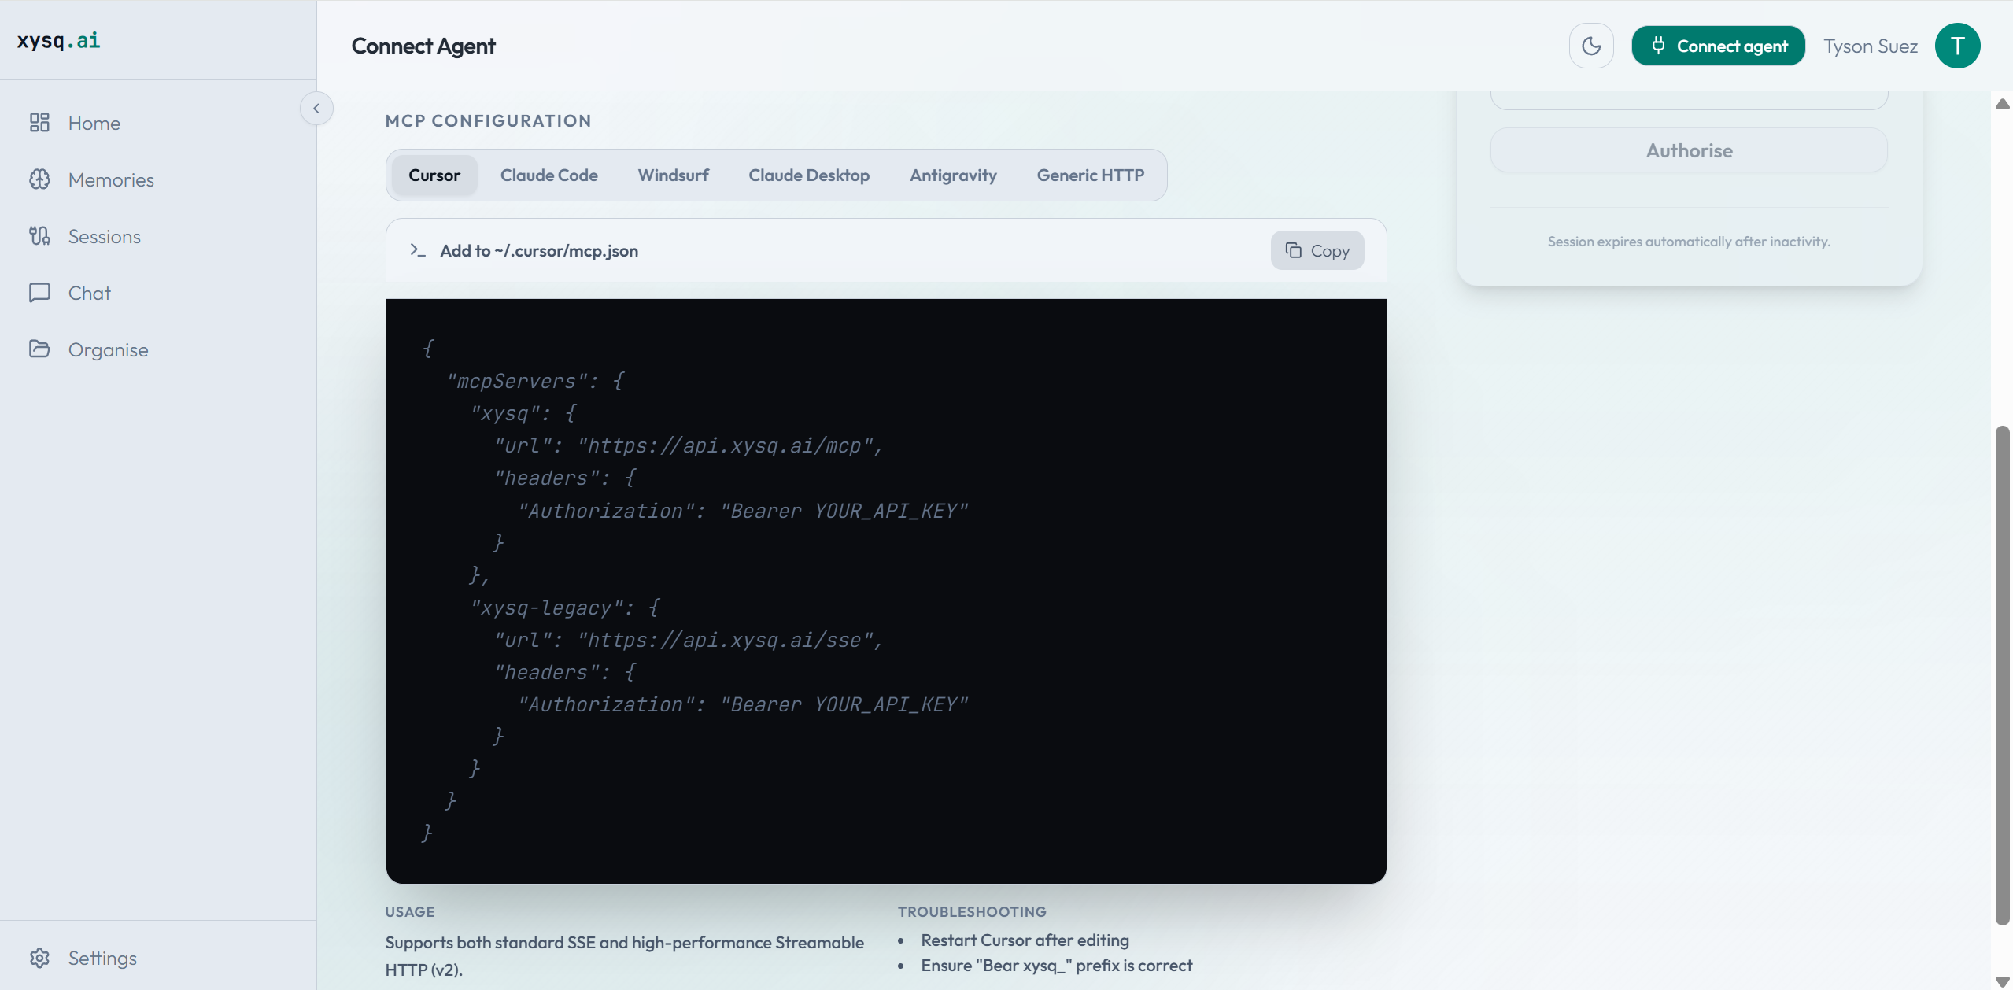This screenshot has width=2013, height=990.
Task: Collapse the sidebar with the chevron button
Action: coord(316,109)
